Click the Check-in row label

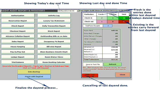(x=88, y=18)
